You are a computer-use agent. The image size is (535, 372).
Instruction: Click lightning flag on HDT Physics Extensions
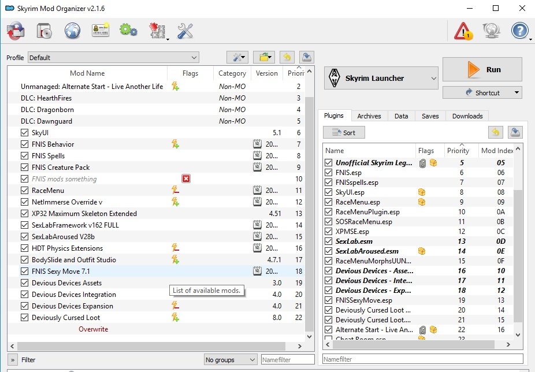[x=176, y=248]
